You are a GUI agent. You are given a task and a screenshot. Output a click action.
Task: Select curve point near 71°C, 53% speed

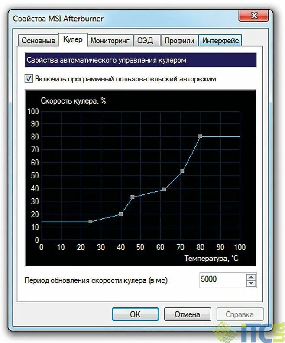point(182,171)
